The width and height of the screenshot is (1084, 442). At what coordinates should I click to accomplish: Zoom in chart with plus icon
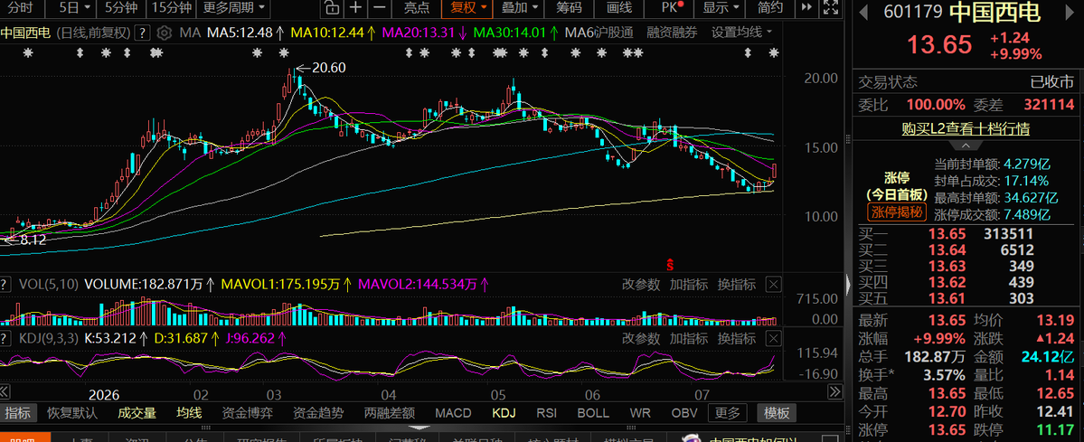click(355, 8)
